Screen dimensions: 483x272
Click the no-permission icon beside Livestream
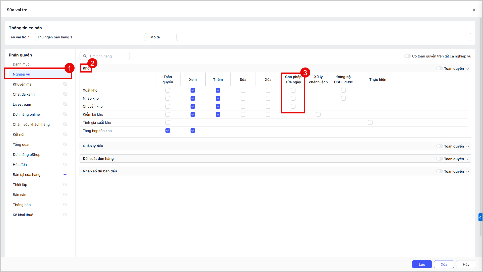[65, 104]
